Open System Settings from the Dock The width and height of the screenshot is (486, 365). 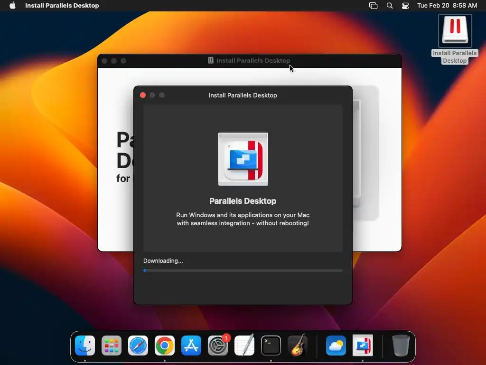tap(218, 346)
